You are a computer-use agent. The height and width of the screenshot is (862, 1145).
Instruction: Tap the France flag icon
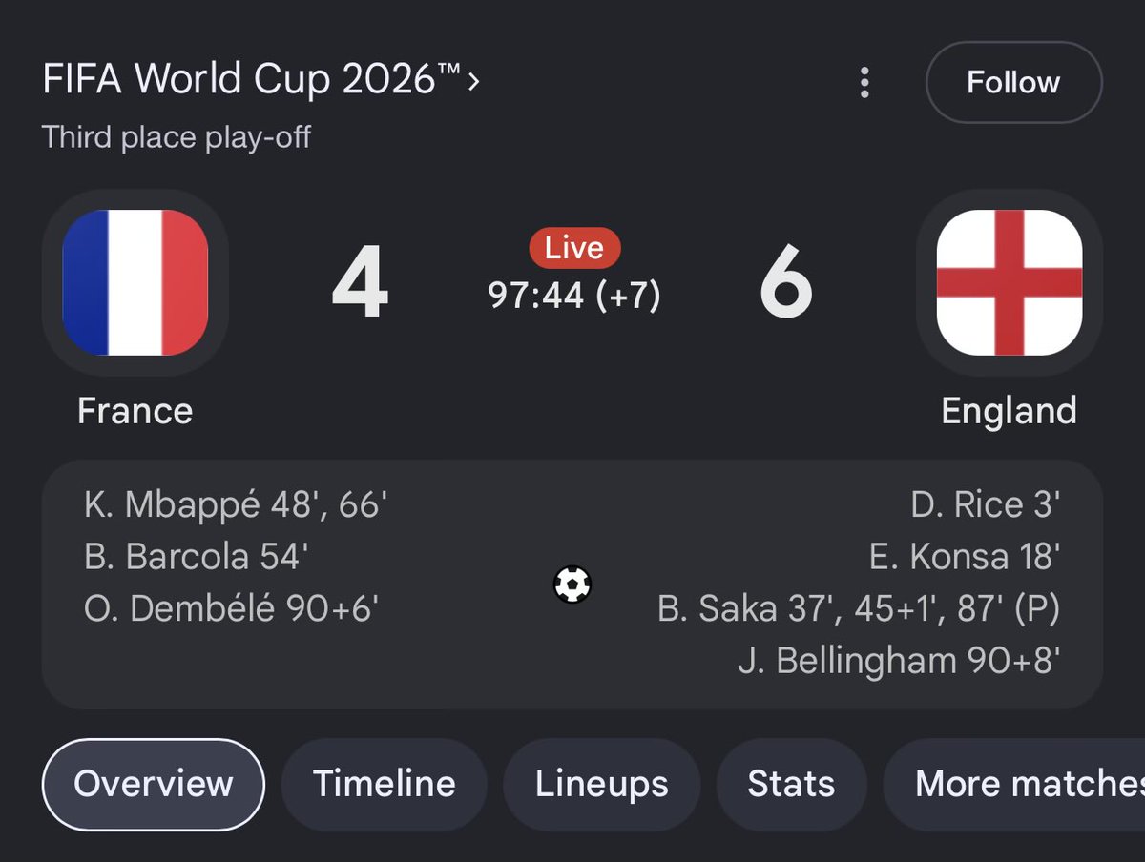tap(135, 282)
